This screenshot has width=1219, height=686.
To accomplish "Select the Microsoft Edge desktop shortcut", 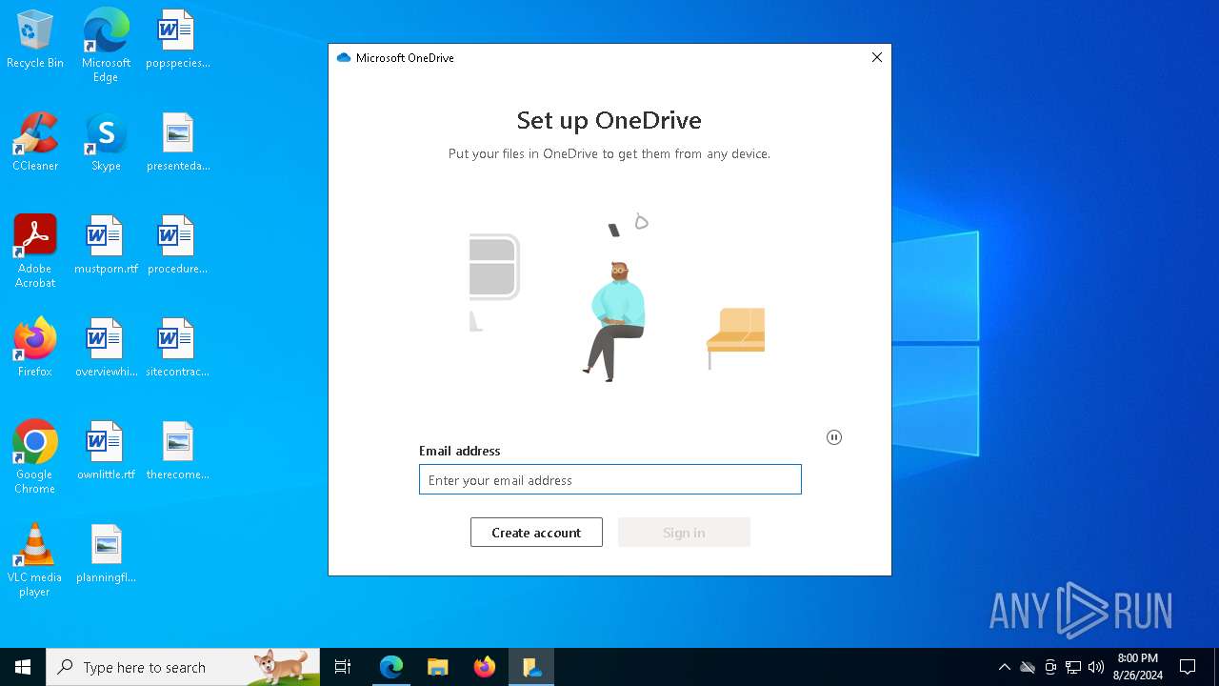I will pos(106,46).
